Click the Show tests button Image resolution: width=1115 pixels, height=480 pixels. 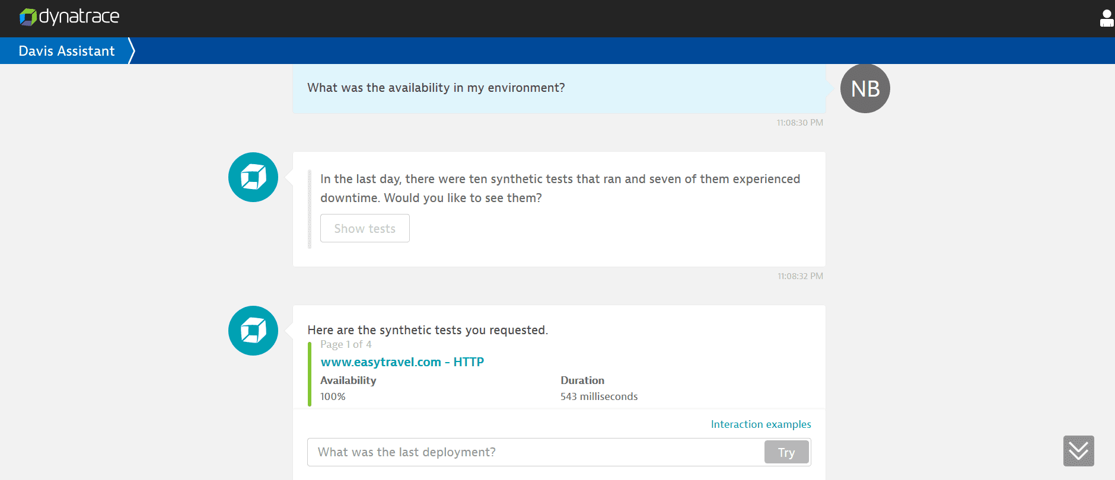[365, 228]
